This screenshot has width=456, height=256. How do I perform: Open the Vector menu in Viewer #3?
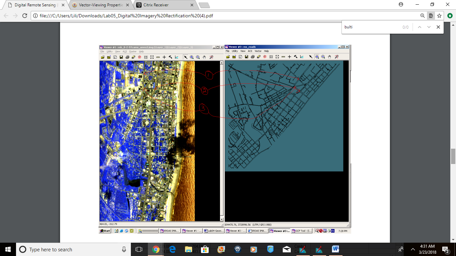[x=258, y=51]
